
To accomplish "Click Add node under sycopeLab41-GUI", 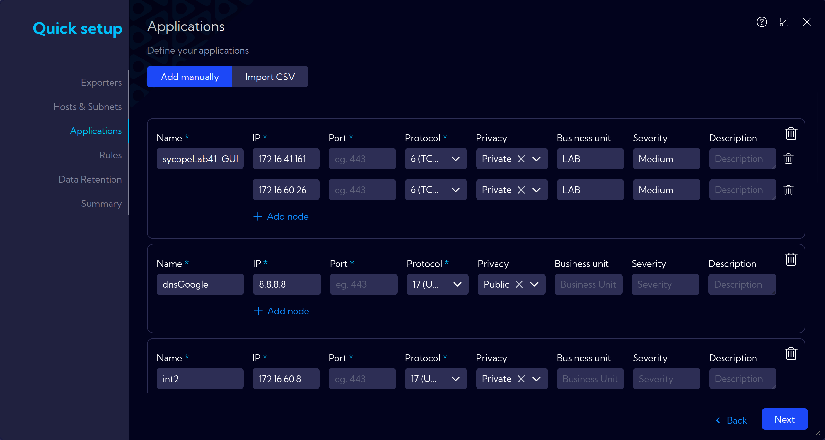I will [281, 216].
